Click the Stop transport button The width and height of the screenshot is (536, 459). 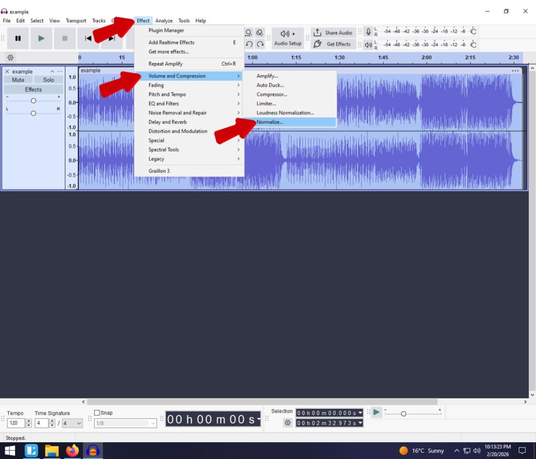(65, 38)
